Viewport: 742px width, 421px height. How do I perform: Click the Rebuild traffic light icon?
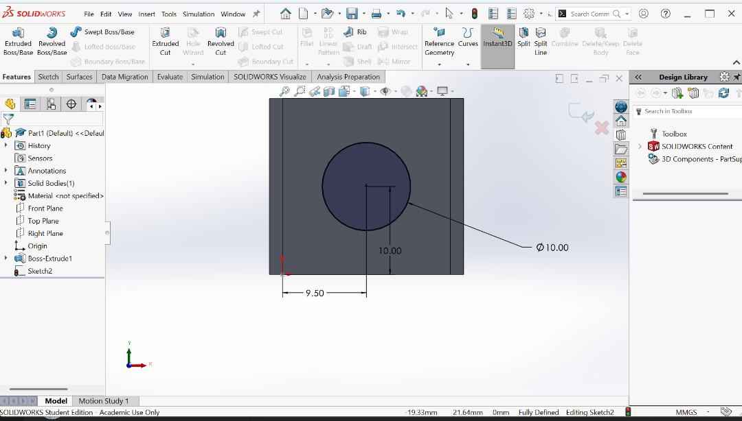click(x=474, y=14)
